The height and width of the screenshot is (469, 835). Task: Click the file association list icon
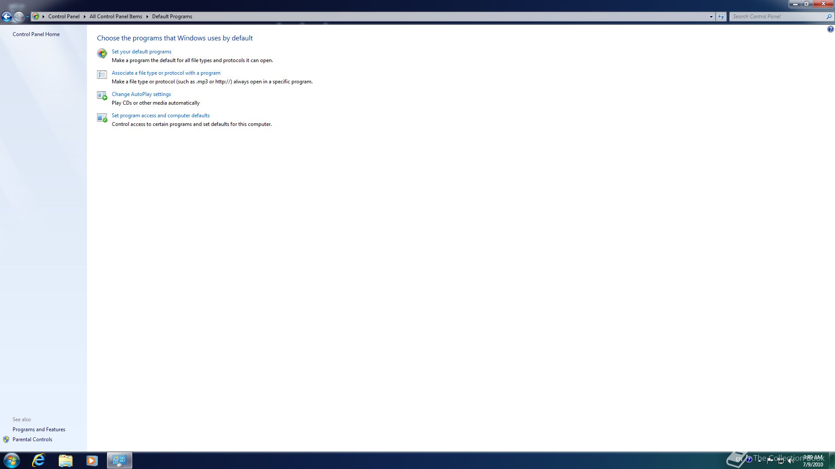point(102,75)
